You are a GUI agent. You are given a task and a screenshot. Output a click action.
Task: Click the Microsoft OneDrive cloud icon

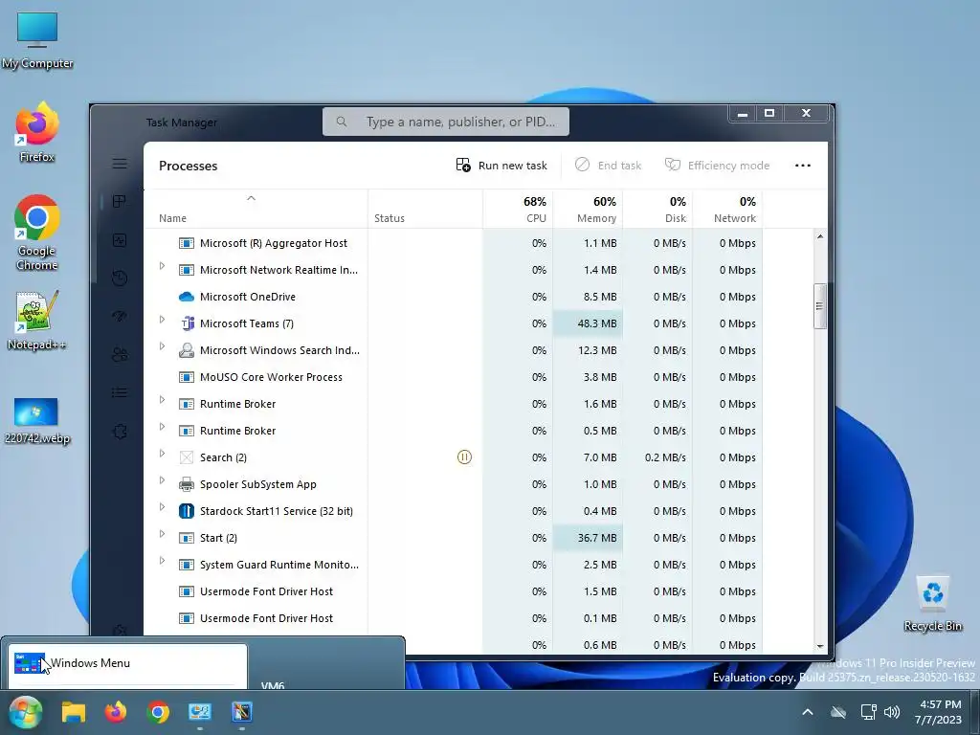[187, 297]
